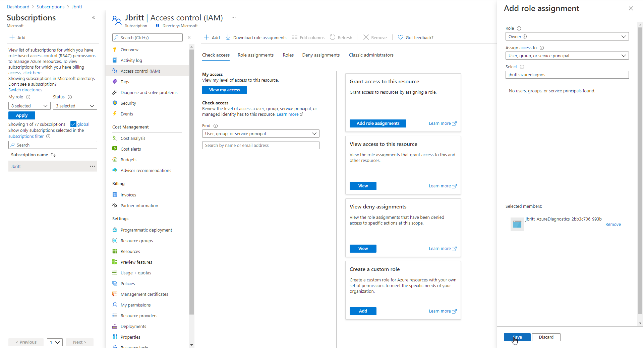Click the Tags icon

tap(115, 82)
